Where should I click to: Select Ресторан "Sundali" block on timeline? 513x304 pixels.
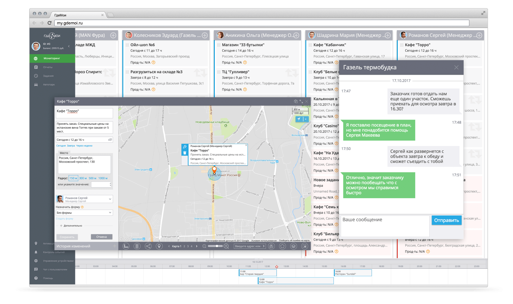(x=353, y=273)
